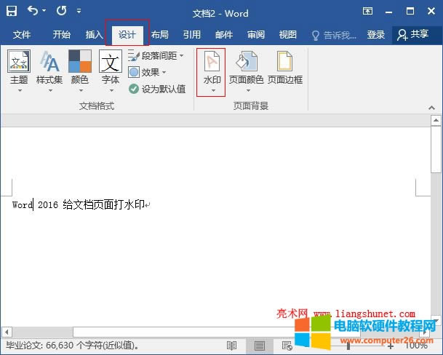Switch to the 插入 Insert tab
The width and height of the screenshot is (443, 355).
(x=94, y=34)
